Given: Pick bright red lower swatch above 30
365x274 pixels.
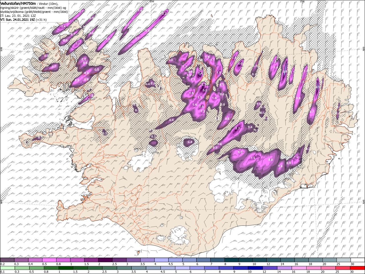Looking at the screenshot, I should pyautogui.click(x=357, y=268).
